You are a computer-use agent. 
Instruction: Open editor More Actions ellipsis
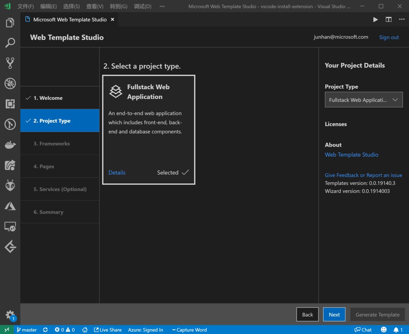pos(402,20)
